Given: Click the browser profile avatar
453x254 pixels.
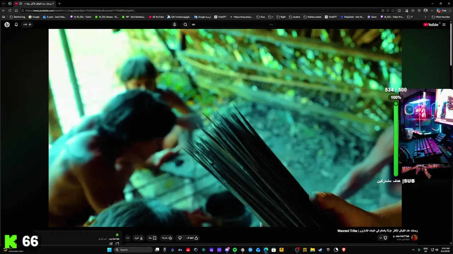Looking at the screenshot, I should pos(425,11).
